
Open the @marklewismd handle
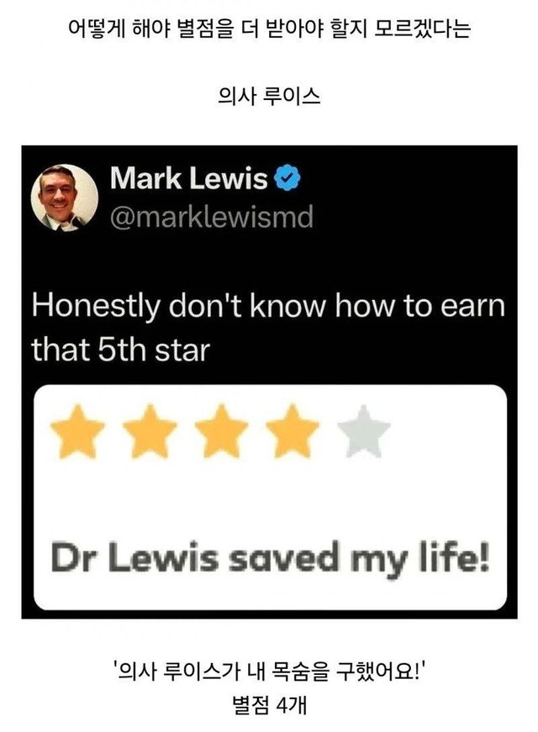[x=212, y=217]
